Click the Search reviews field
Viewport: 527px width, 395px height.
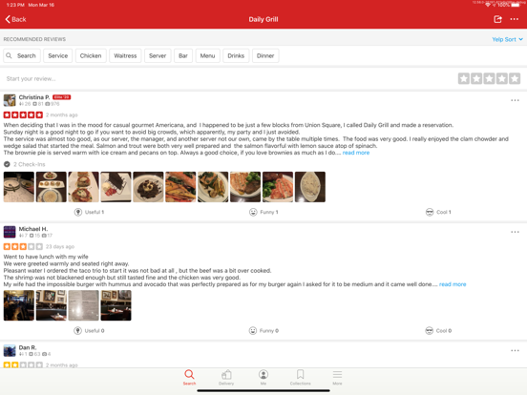(x=22, y=55)
